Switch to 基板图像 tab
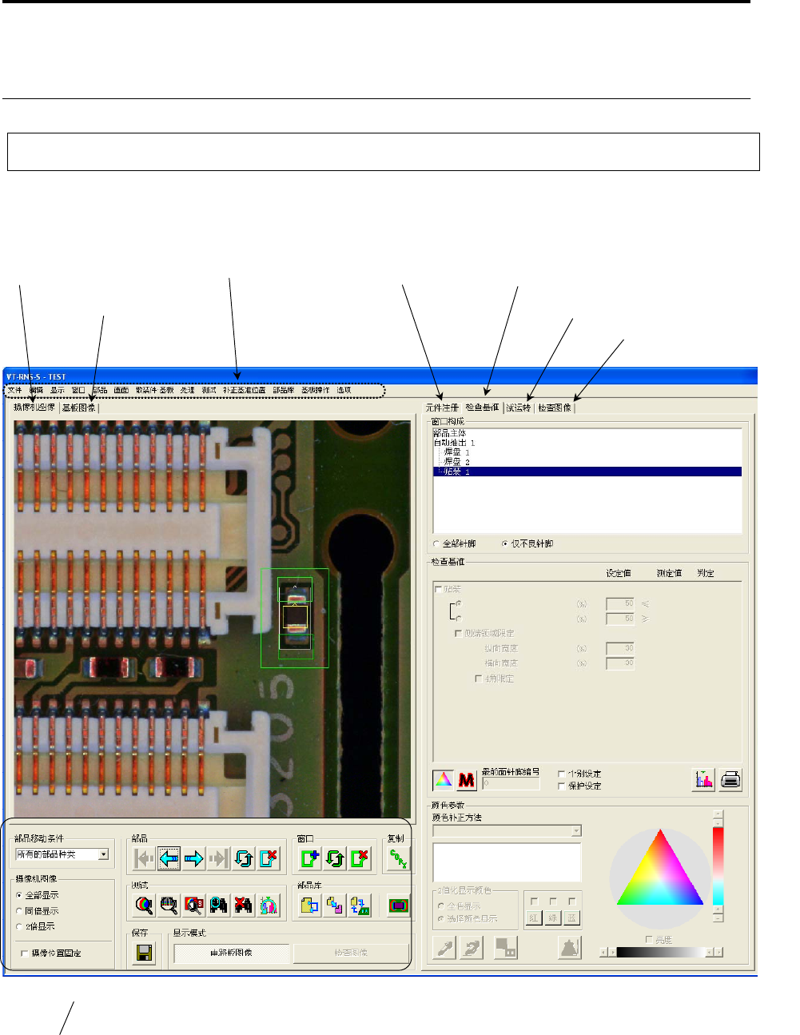 (x=78, y=408)
